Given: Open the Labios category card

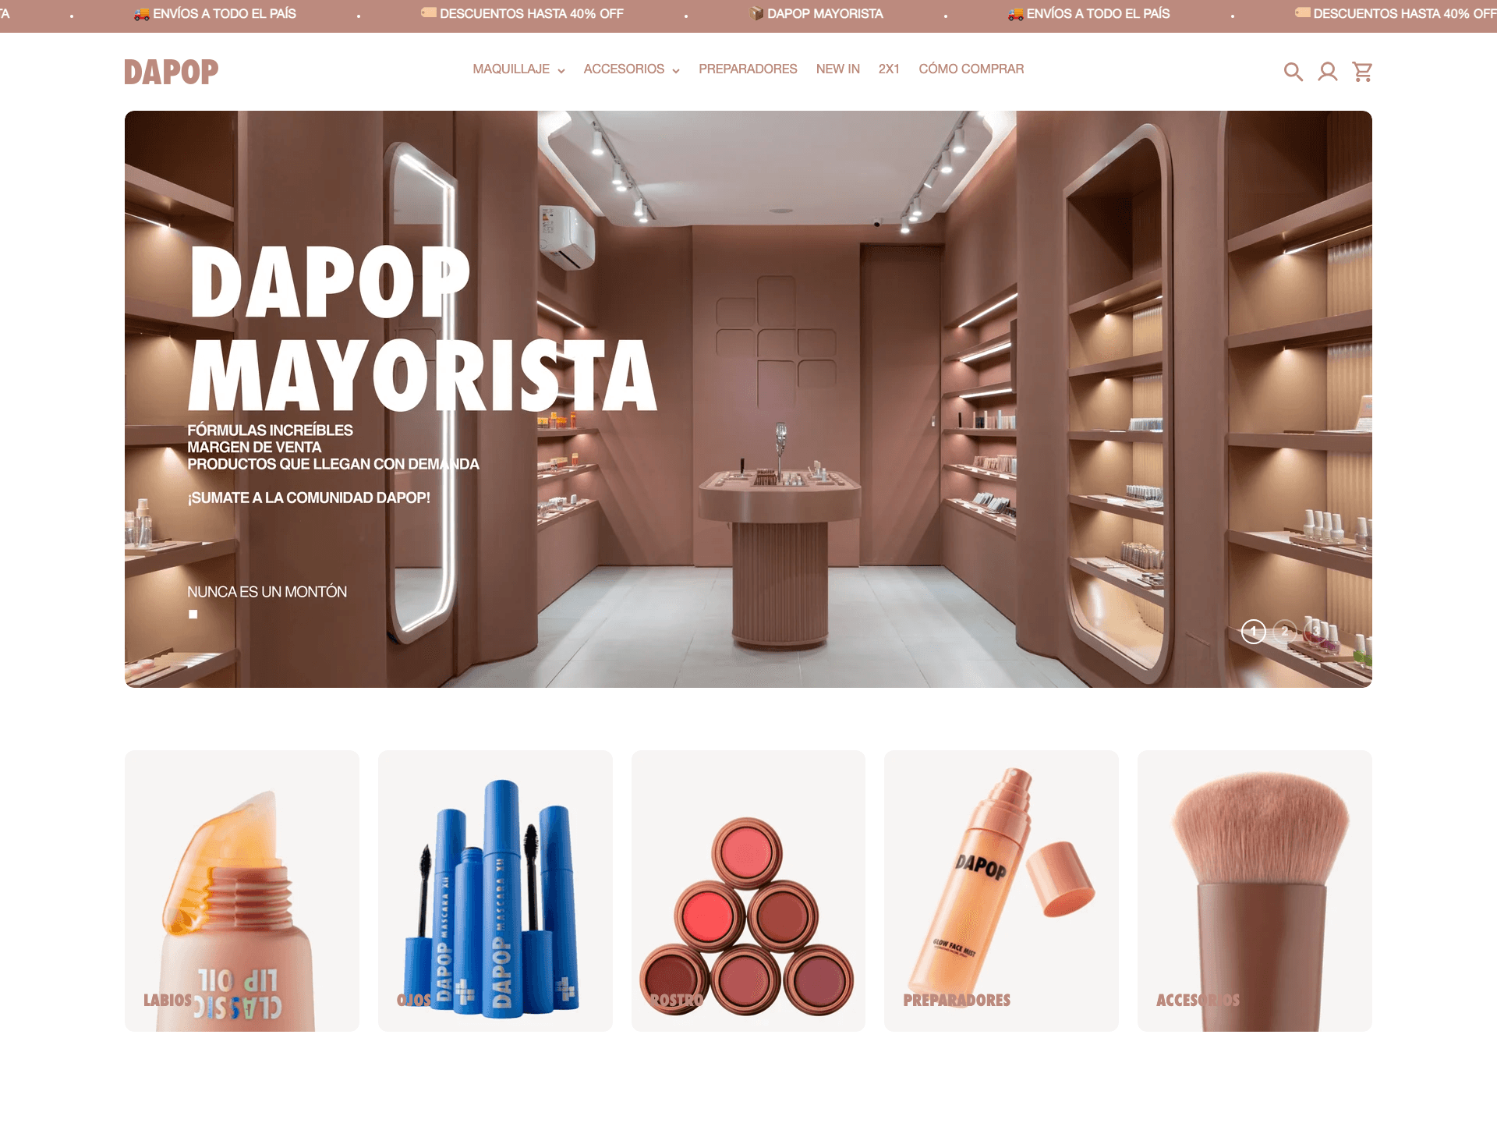Looking at the screenshot, I should click(242, 891).
